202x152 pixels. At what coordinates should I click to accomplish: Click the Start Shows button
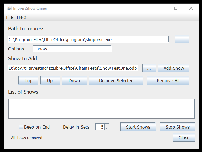[x=138, y=127]
